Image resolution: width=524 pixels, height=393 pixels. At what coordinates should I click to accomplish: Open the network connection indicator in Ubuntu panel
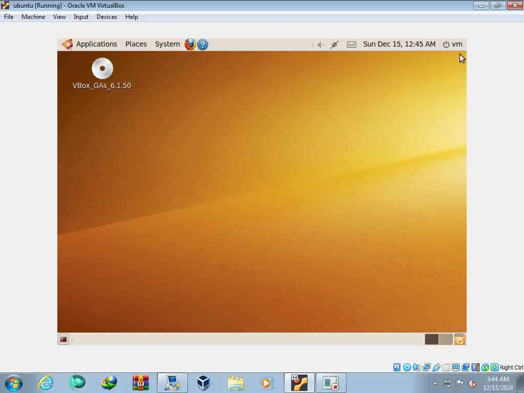(x=334, y=45)
